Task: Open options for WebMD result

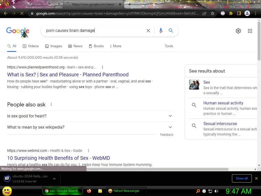Action: coord(88,151)
